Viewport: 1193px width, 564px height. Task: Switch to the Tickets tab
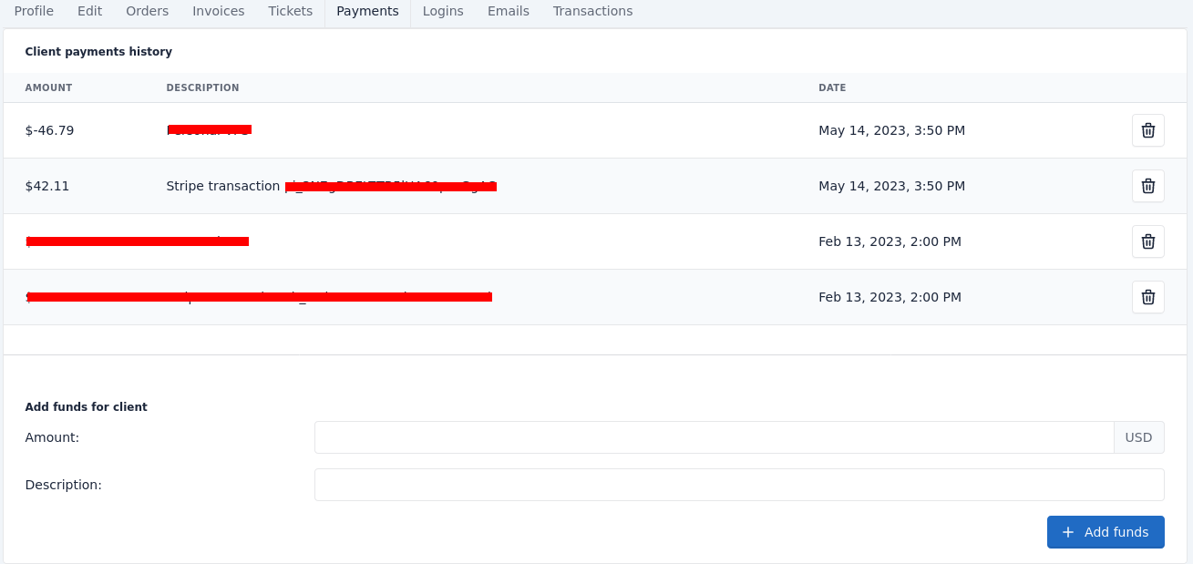(290, 11)
